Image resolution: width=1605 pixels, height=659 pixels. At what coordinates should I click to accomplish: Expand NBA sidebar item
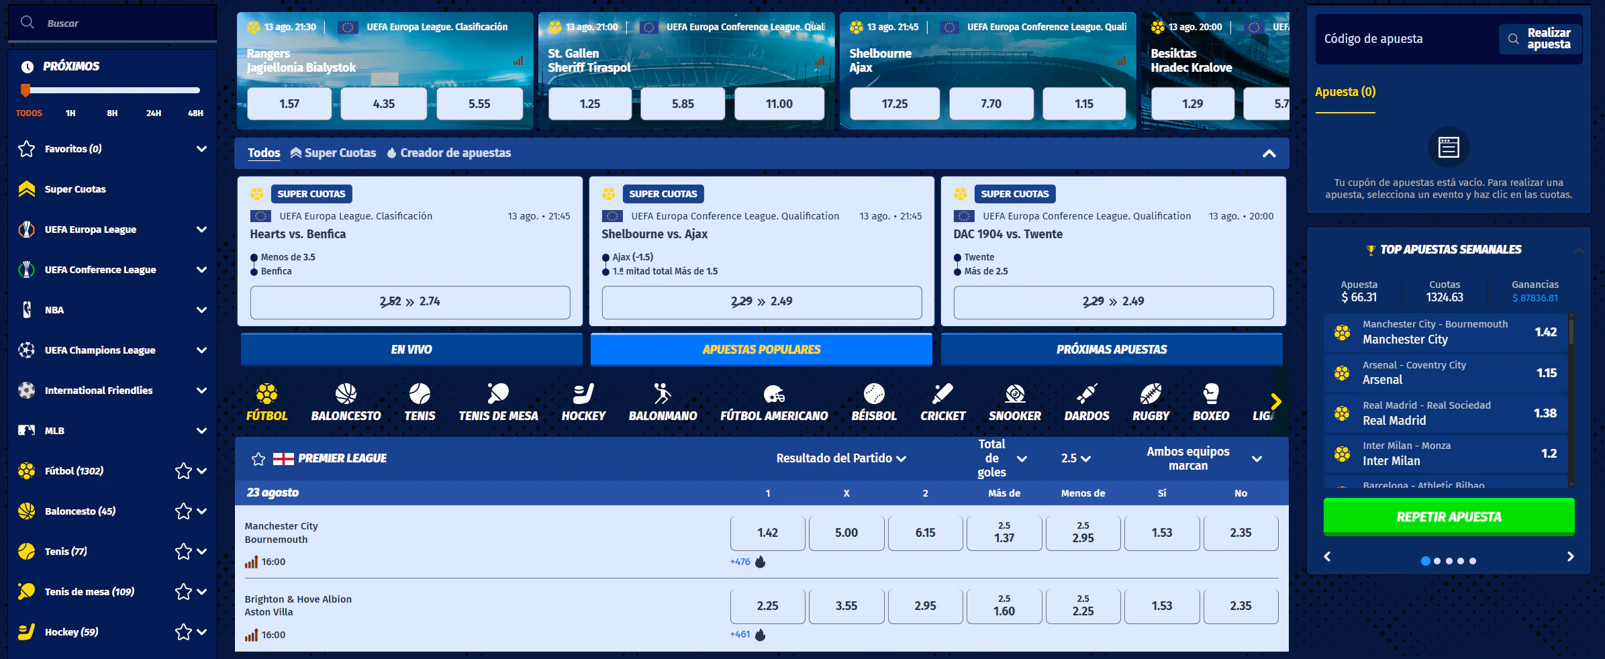(201, 310)
